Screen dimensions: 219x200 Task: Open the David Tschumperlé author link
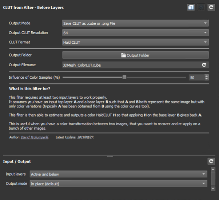point(35,137)
